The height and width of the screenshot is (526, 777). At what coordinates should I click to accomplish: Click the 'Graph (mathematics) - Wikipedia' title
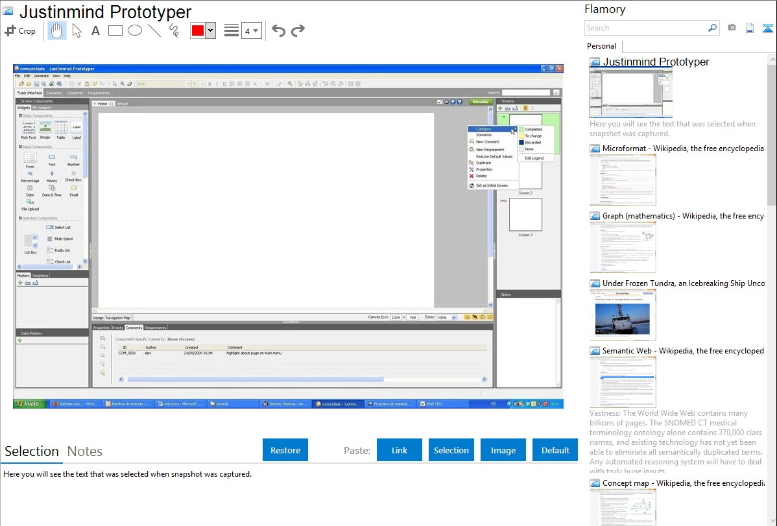(x=683, y=216)
